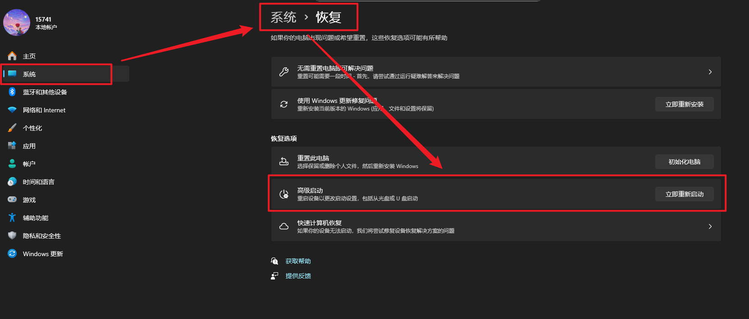The image size is (749, 319).
Task: Click the 提供反馈 feedback icon
Action: pyautogui.click(x=274, y=276)
